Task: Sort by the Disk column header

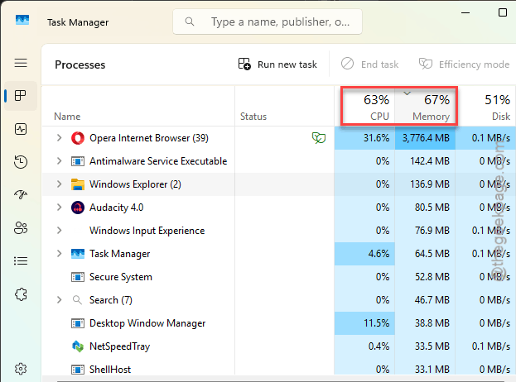Action: tap(486, 106)
